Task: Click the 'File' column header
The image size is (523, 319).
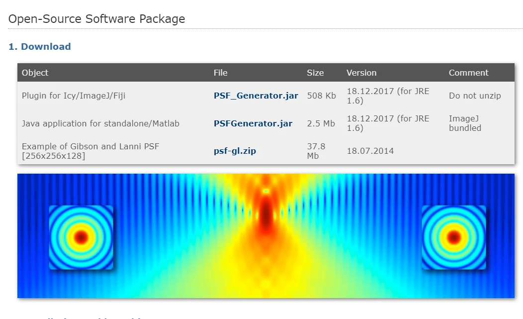Action: (x=220, y=73)
